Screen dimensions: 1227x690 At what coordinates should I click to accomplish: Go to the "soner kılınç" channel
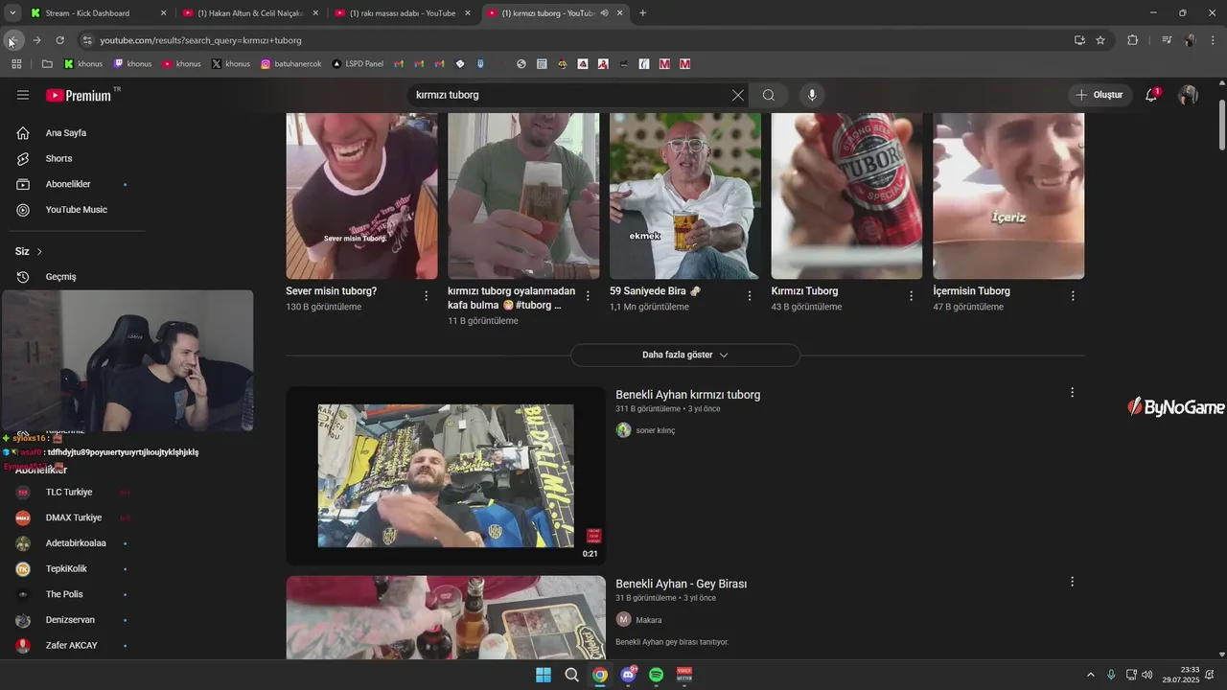(x=655, y=430)
